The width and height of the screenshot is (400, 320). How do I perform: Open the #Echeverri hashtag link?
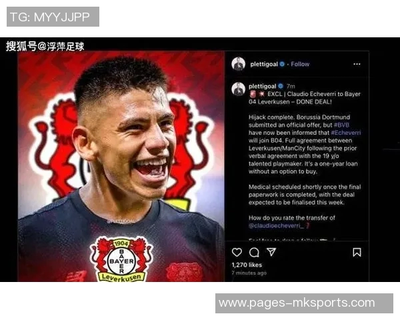(345, 133)
